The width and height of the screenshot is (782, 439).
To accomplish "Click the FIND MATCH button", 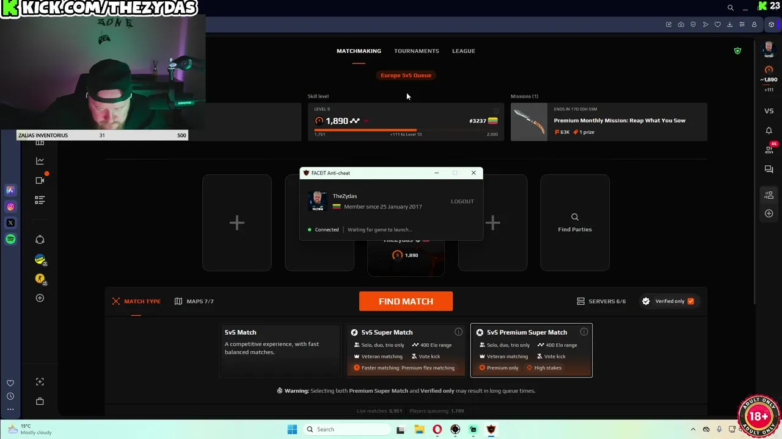I will pos(406,301).
